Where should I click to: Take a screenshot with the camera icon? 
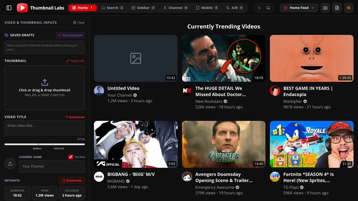[325, 8]
